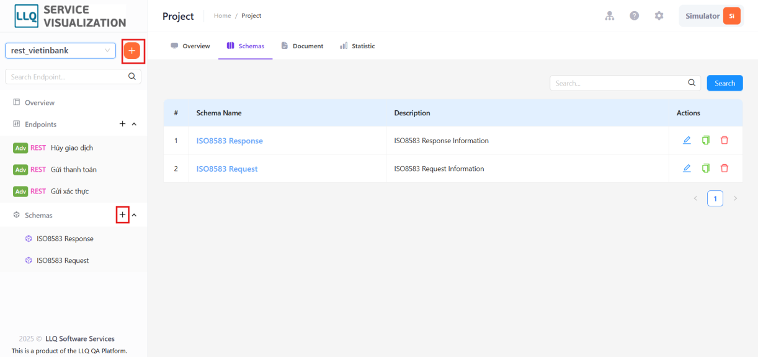Click the magnifier icon in schema search field
The width and height of the screenshot is (758, 357).
tap(692, 83)
